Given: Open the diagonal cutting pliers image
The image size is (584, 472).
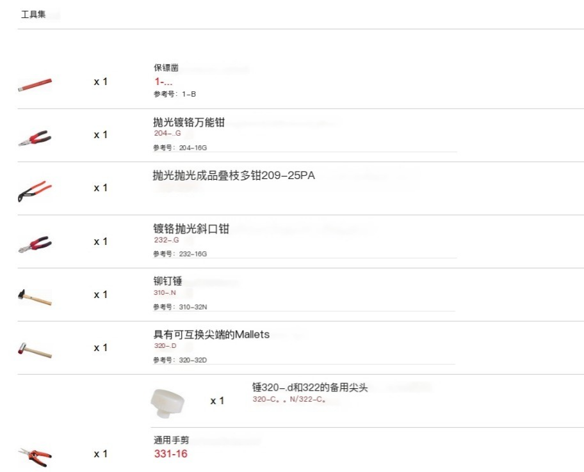Looking at the screenshot, I should click(x=35, y=244).
